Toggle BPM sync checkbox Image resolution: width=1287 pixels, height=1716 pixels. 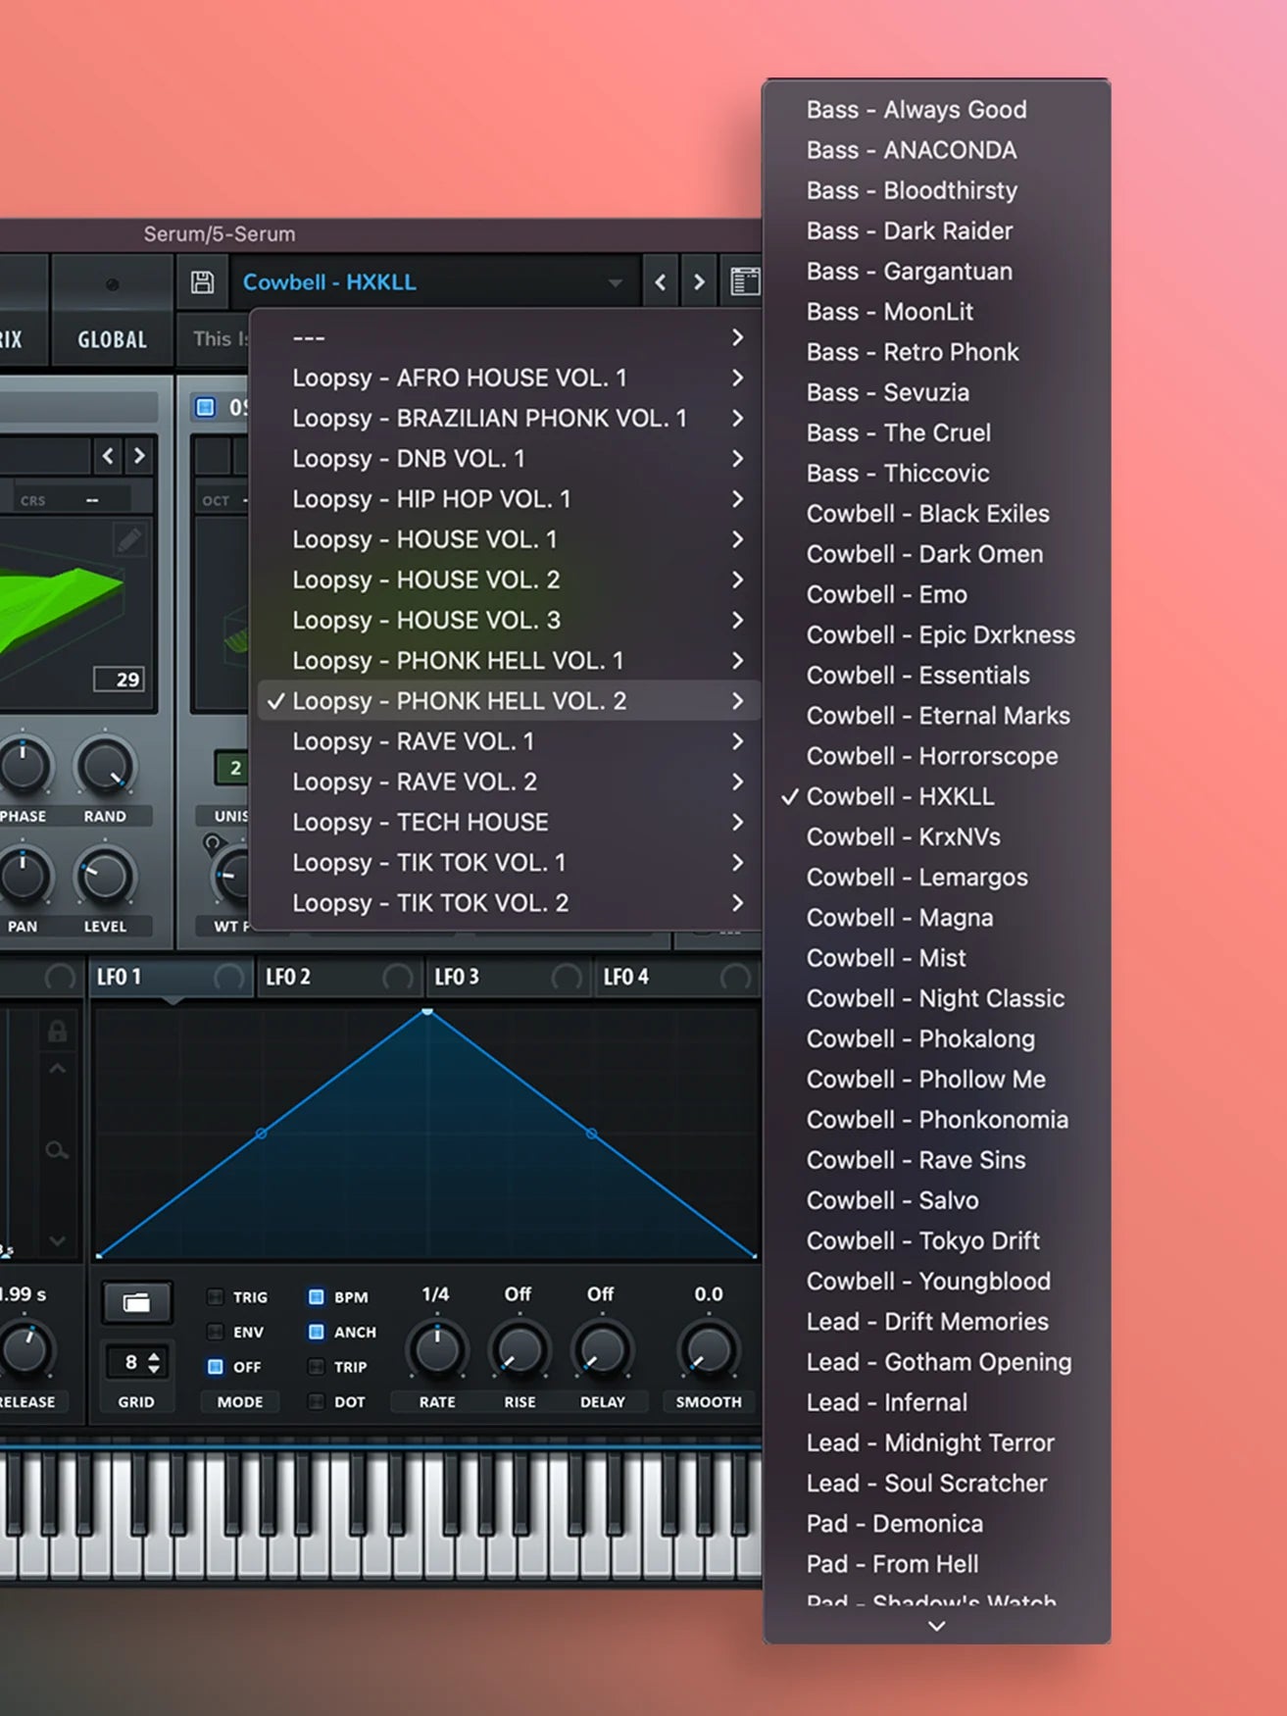click(x=316, y=1296)
